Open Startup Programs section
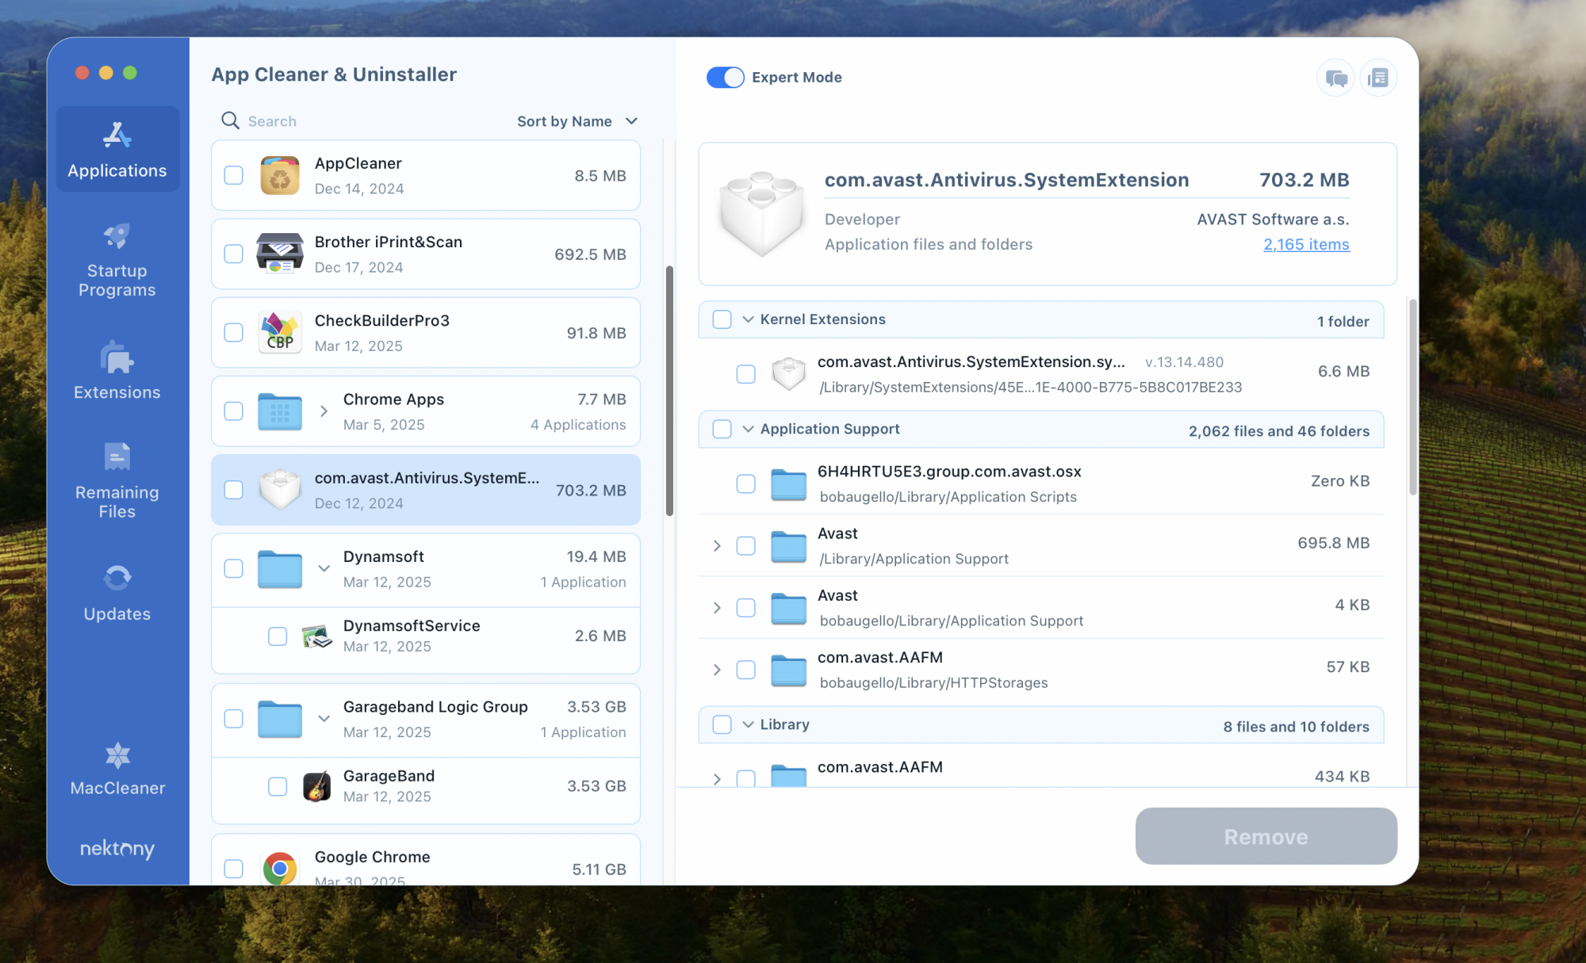 click(117, 260)
